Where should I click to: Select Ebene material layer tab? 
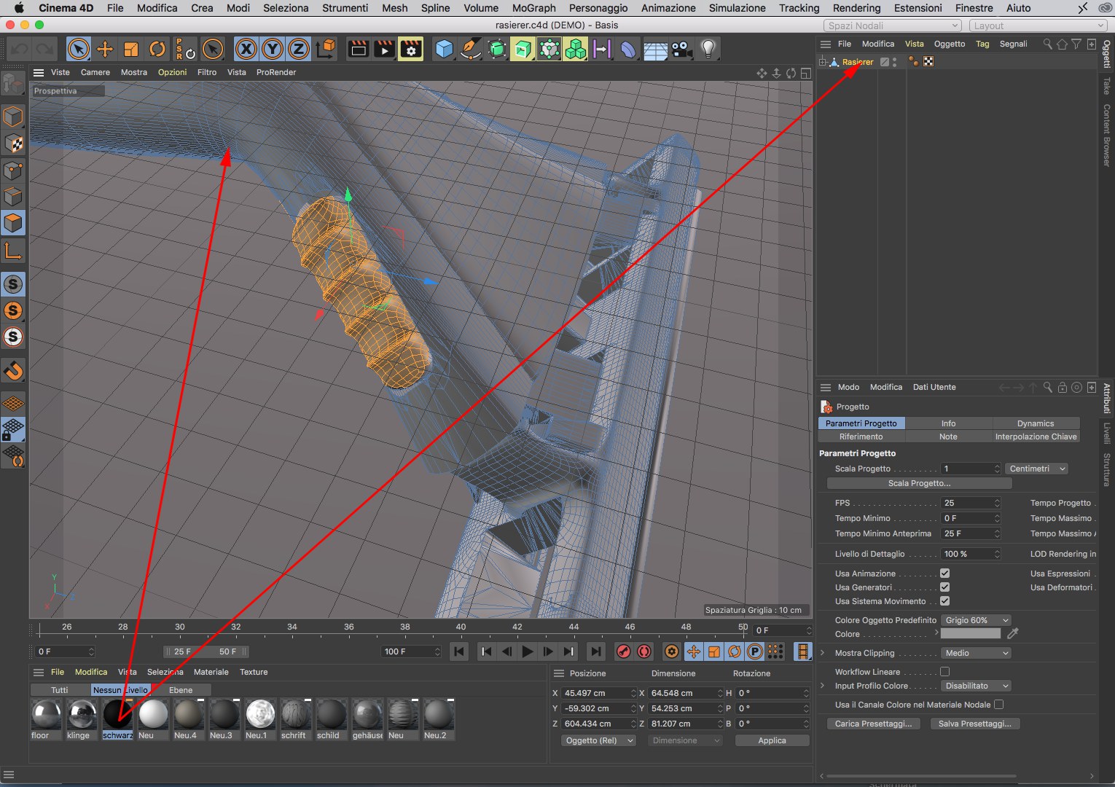181,690
